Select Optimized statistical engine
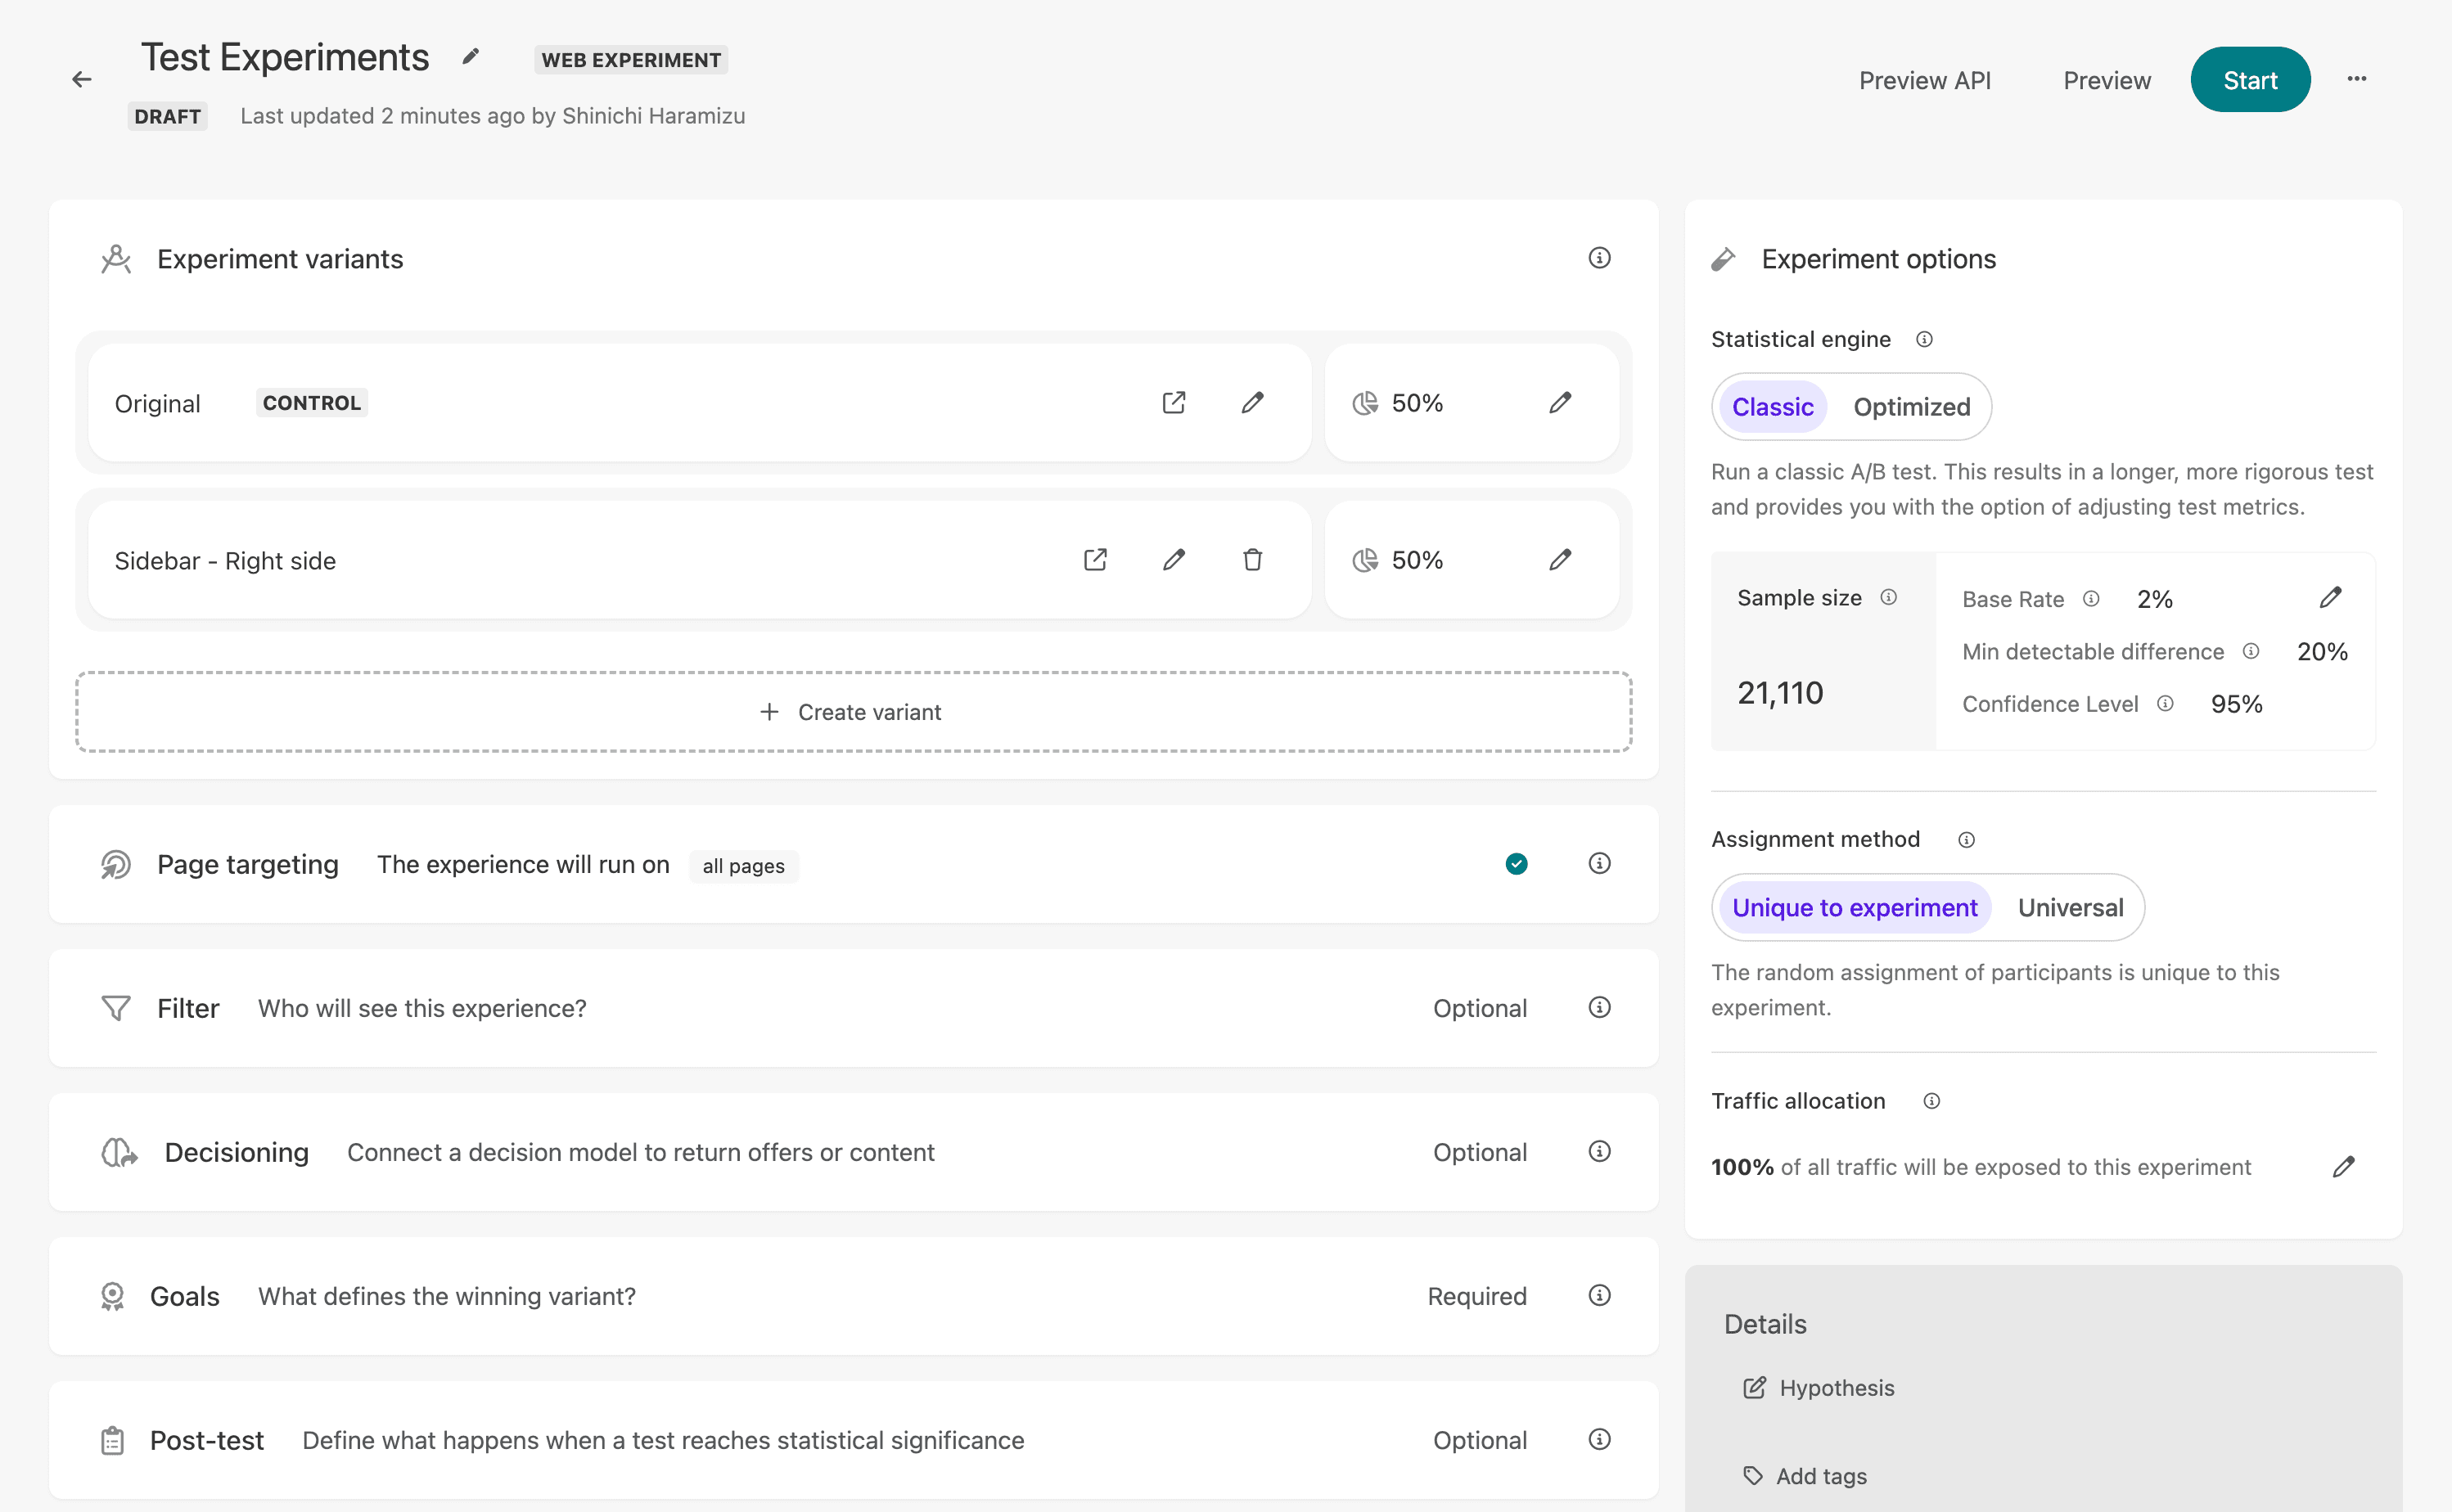 pos(1911,407)
